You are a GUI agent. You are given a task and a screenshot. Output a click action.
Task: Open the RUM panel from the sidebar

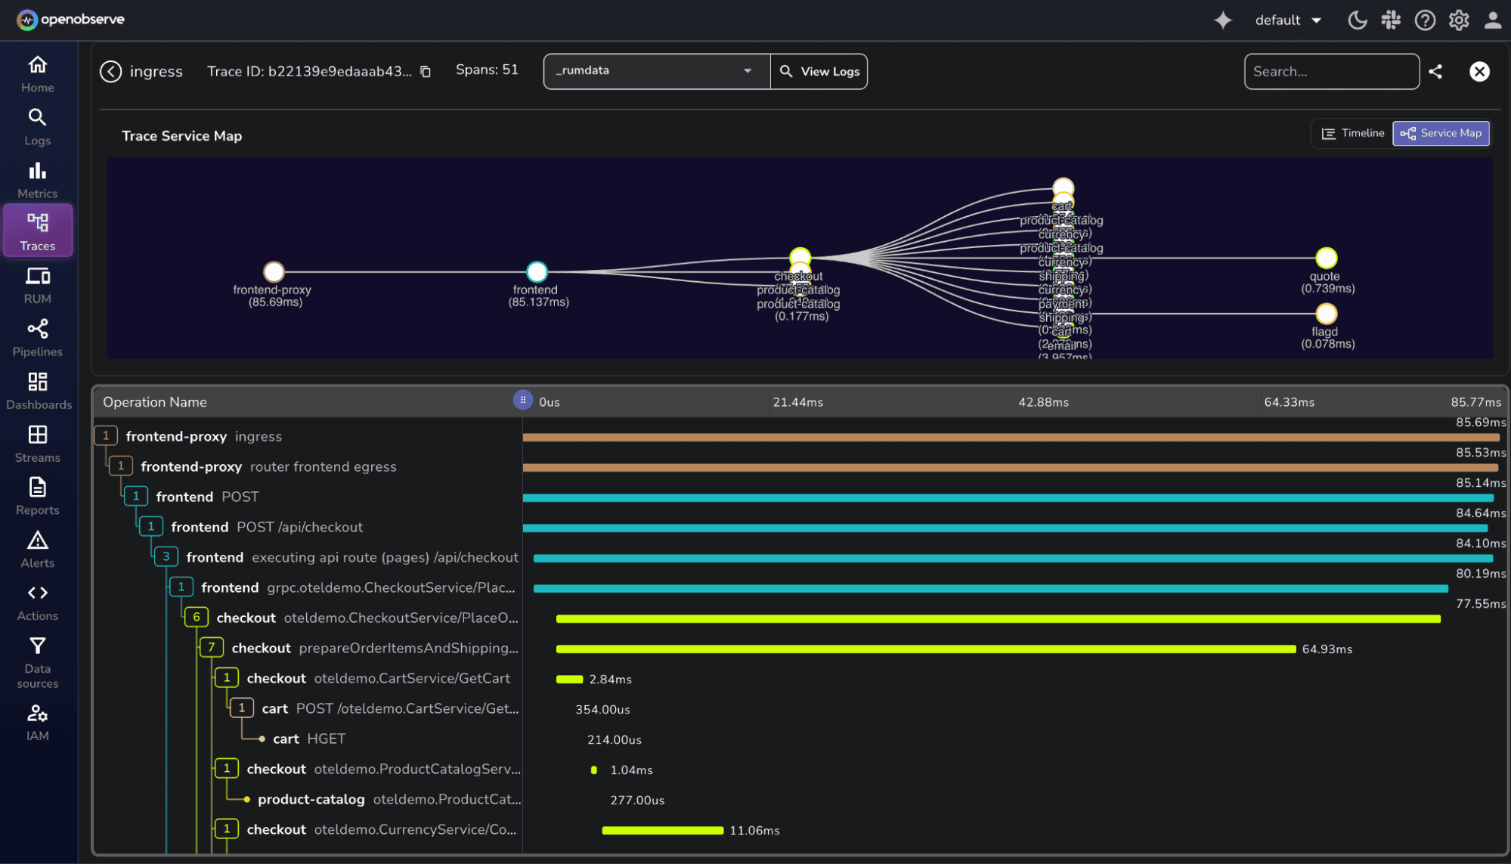(x=37, y=284)
